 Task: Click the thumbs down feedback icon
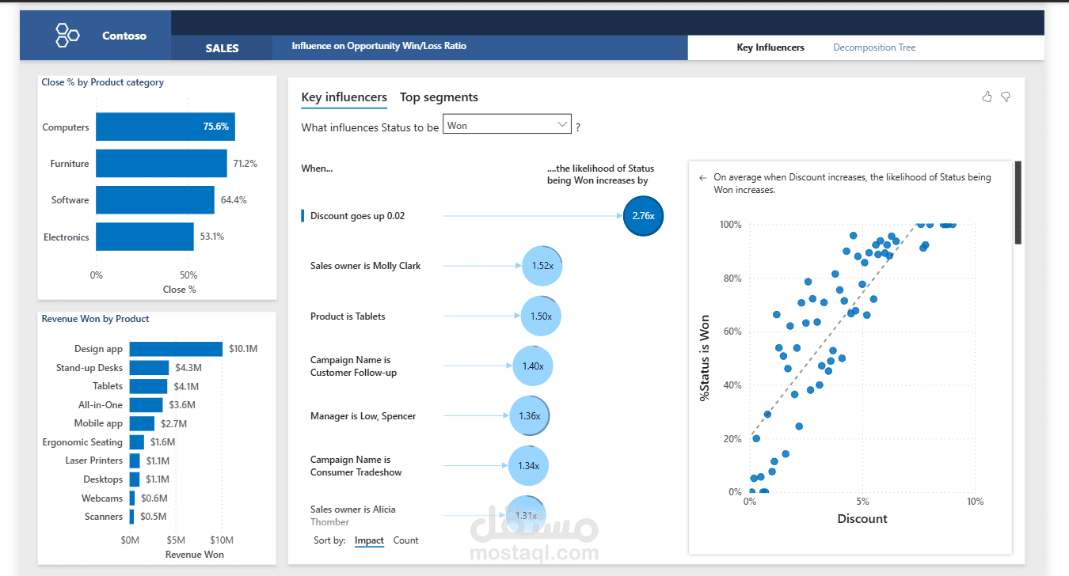[x=1006, y=96]
